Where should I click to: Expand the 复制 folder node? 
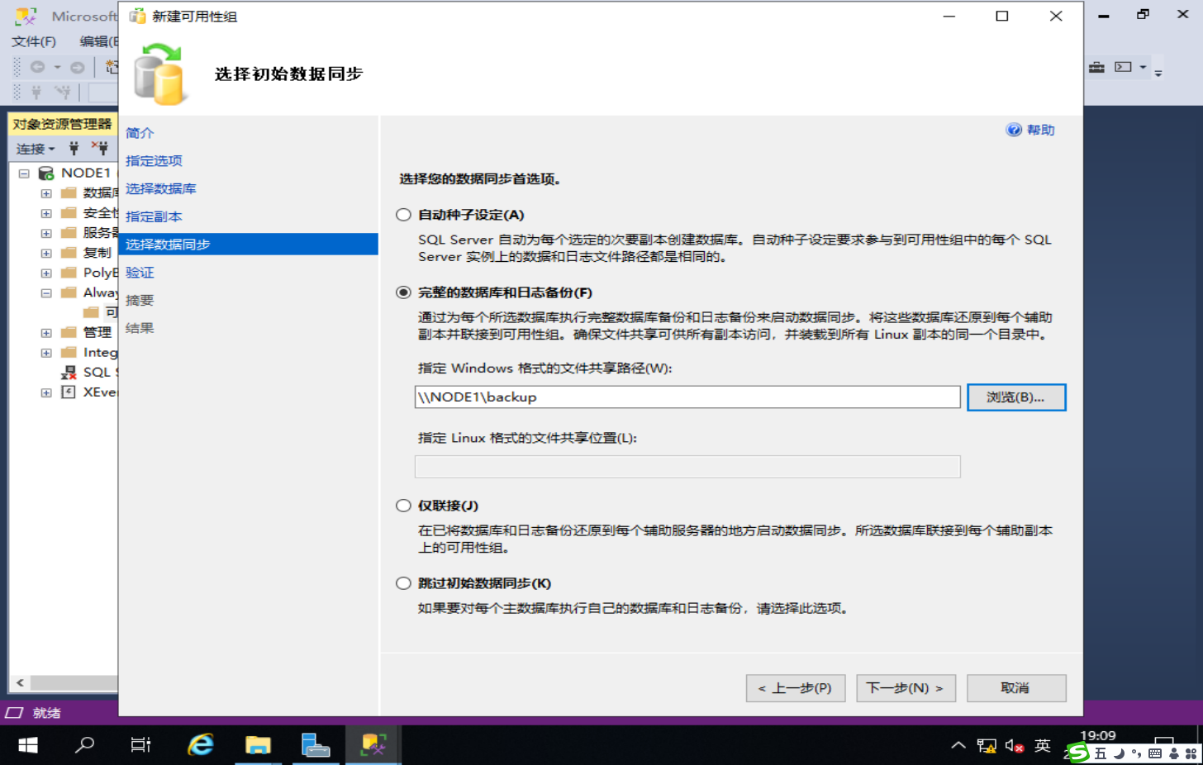pos(46,253)
